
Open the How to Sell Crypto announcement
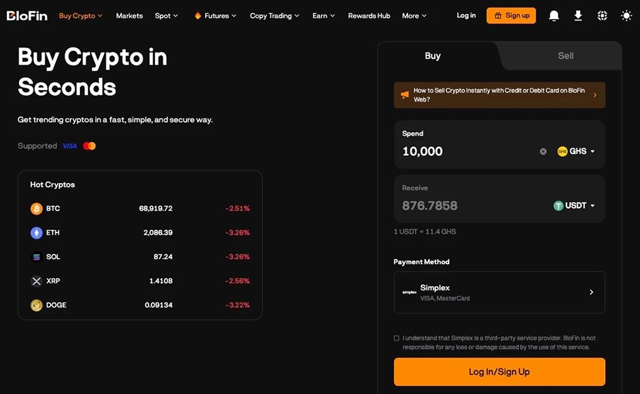(x=499, y=94)
